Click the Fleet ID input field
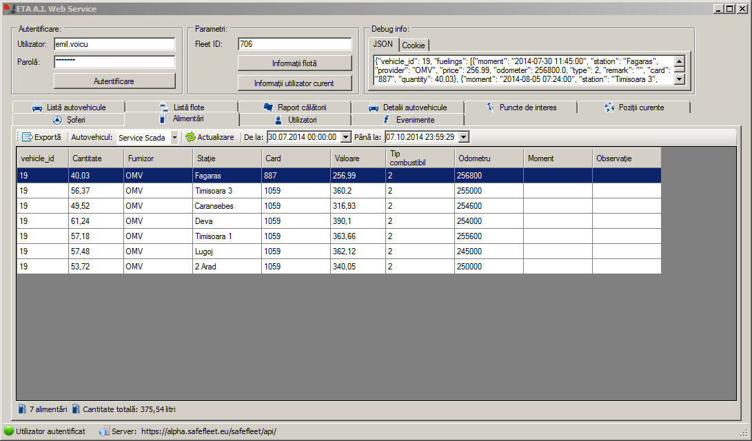Viewport: 752px width, 441px height. click(294, 44)
